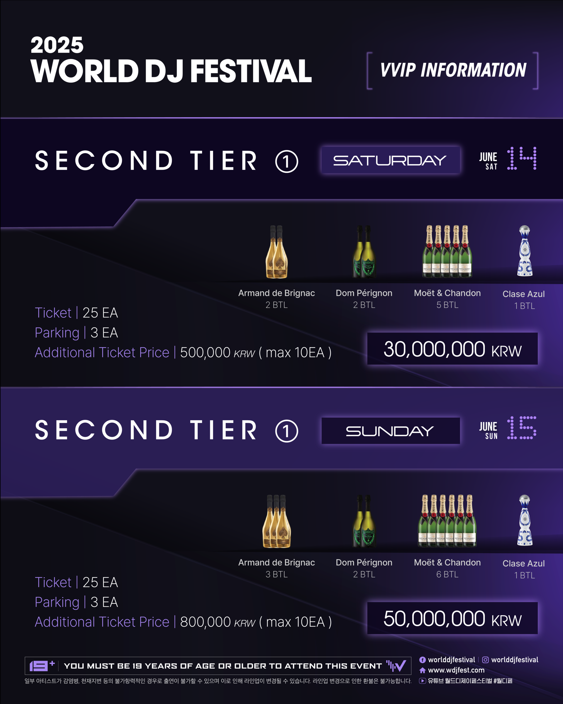Screen dimensions: 563x704
Task: Click the 50,000,000 KRW price box
Action: click(x=452, y=618)
